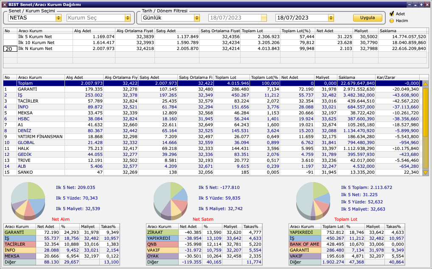
Task: Select the İlk 10 Kurum Net row
Action: [x=215, y=43]
